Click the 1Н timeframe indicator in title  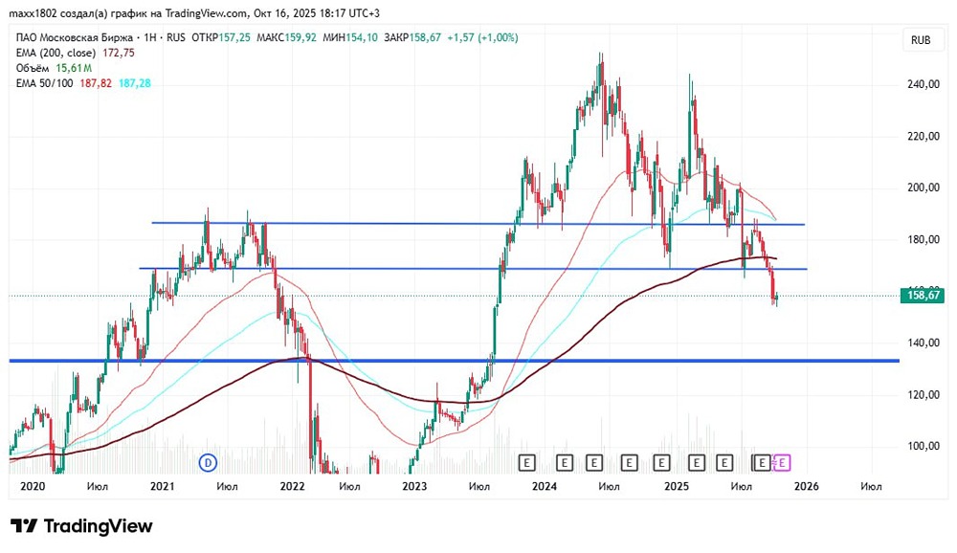150,38
